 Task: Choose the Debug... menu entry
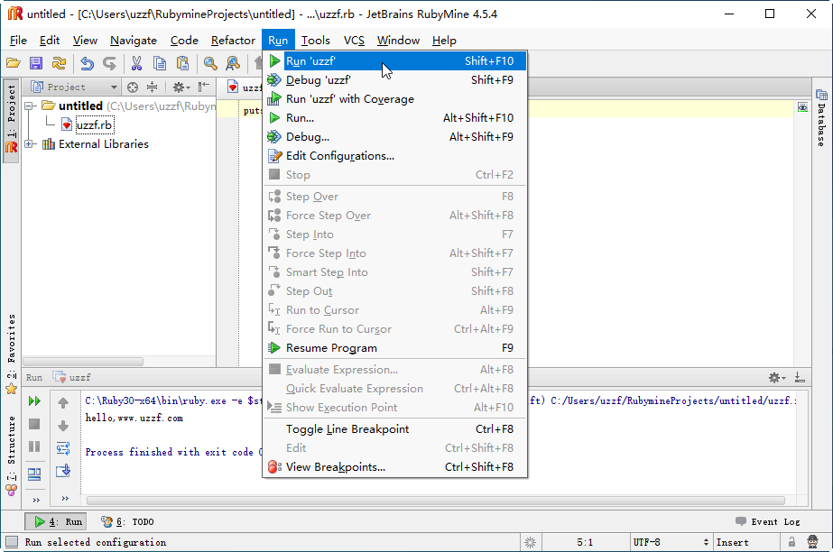[394, 137]
